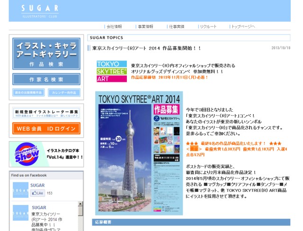Viewport: 303px width, 231px height.
Task: Click 最終6名の作品が商品化 orange text
Action: 233,143
